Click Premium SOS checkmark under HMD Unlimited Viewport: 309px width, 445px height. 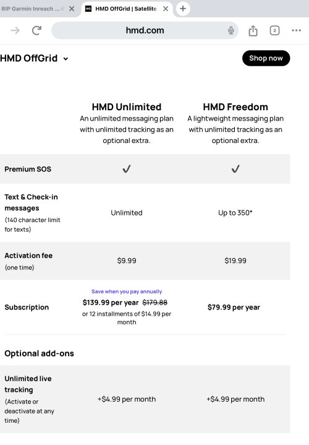(x=127, y=169)
